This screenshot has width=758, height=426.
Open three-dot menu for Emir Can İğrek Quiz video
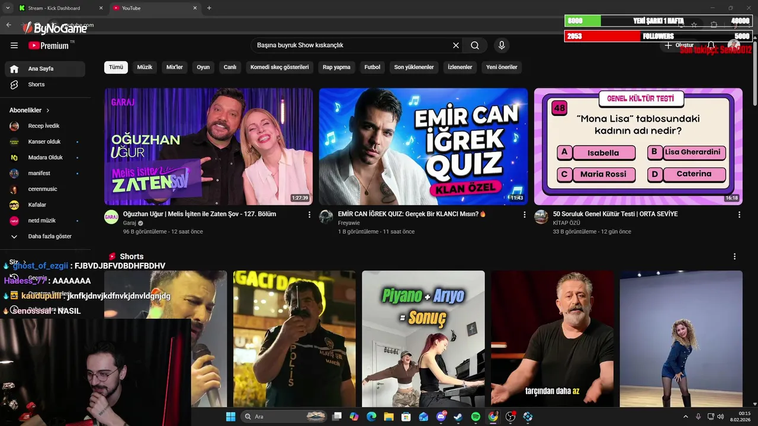click(x=524, y=215)
